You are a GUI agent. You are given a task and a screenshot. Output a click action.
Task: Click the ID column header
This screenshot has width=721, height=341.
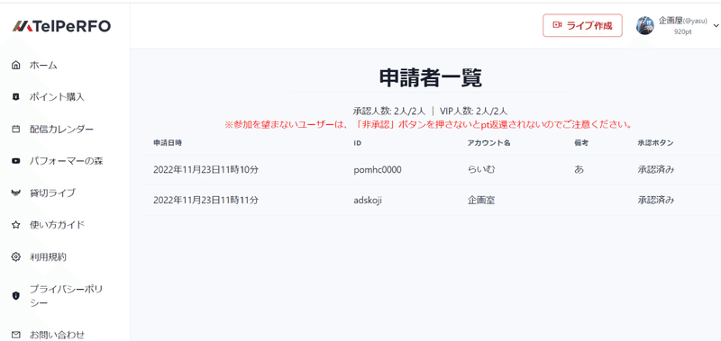pyautogui.click(x=357, y=143)
